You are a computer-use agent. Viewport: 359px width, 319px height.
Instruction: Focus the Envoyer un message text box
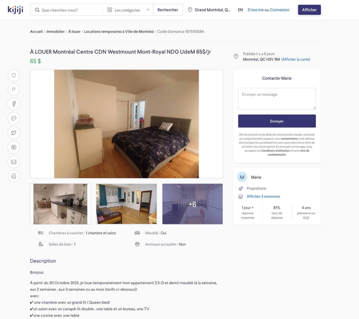[277, 99]
